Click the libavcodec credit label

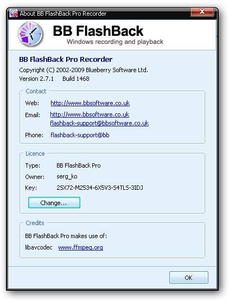pyautogui.click(x=39, y=247)
